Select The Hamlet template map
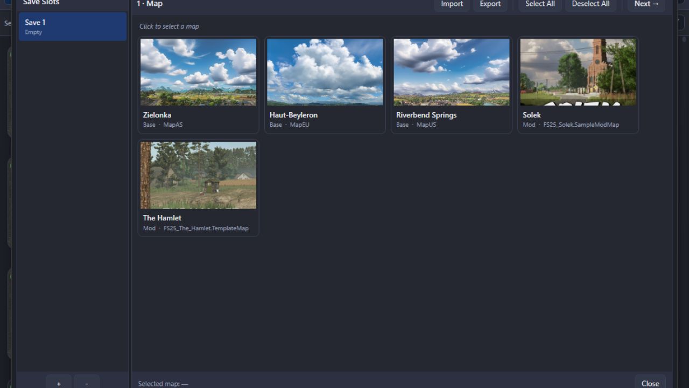The image size is (689, 388). tap(198, 175)
